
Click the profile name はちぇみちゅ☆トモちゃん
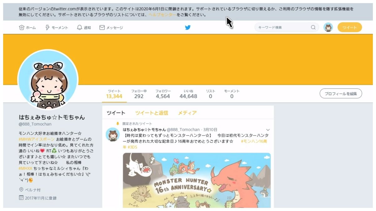pyautogui.click(x=52, y=118)
